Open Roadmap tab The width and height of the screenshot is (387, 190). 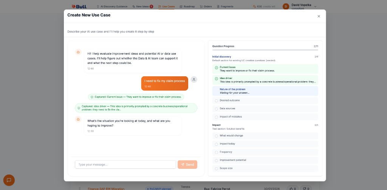[187, 7]
